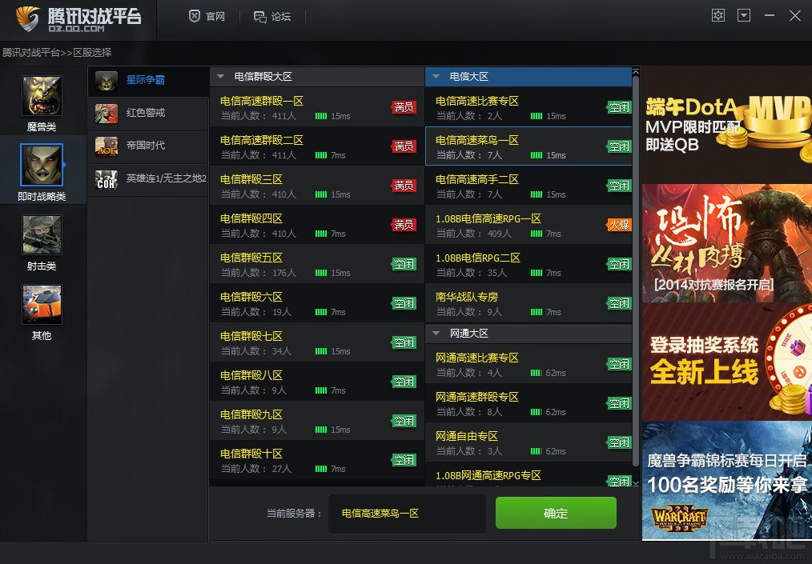Choose the 英雄连1/无主之地2 game entry

(x=148, y=178)
